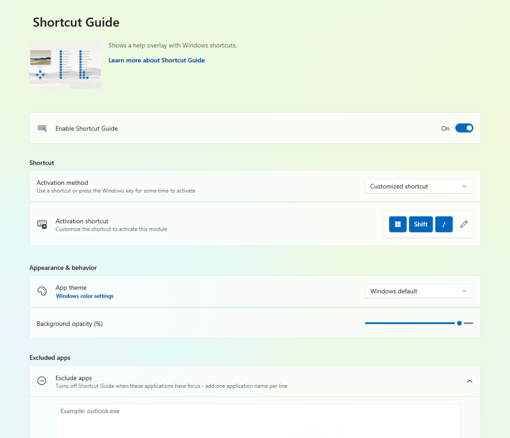This screenshot has height=438, width=510.
Task: Click the Excluded apps heading
Action: coord(50,357)
